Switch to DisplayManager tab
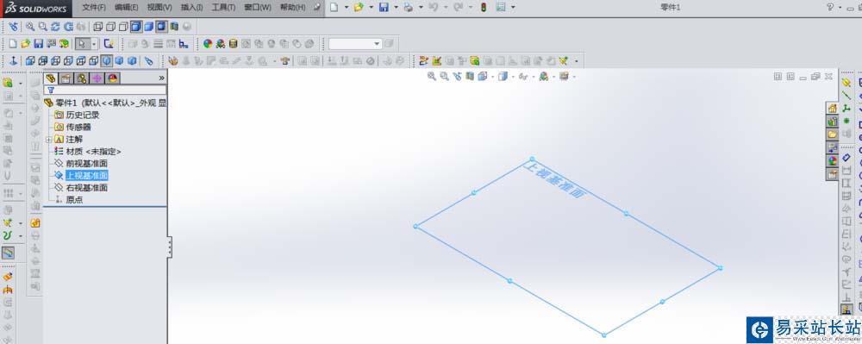Viewport: 862px width, 344px height. pos(112,78)
